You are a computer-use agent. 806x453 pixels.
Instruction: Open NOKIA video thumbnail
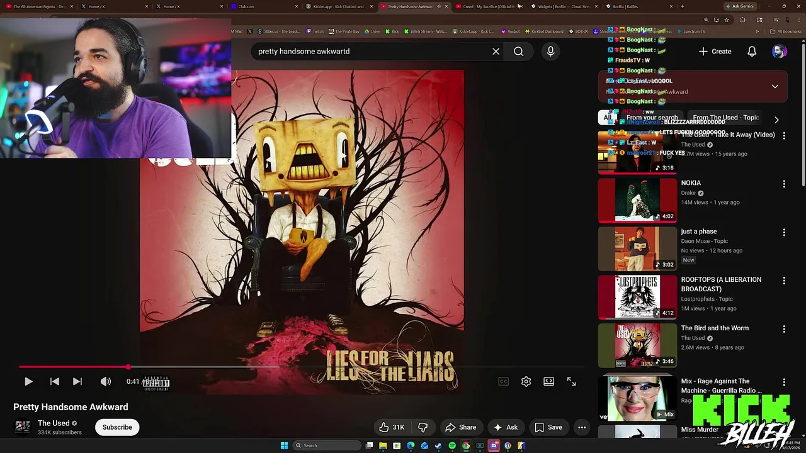[637, 200]
